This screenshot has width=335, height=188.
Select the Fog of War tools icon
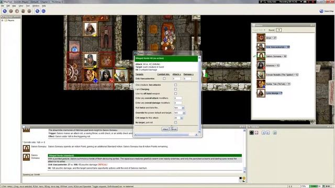[x=23, y=11]
